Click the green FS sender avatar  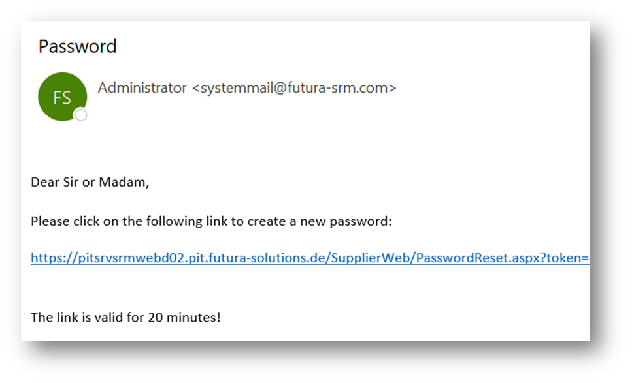pos(61,97)
